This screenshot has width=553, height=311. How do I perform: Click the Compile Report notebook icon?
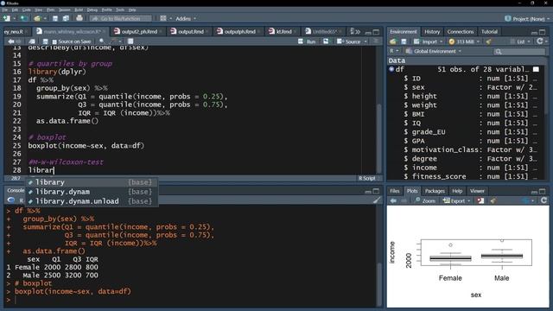point(130,41)
